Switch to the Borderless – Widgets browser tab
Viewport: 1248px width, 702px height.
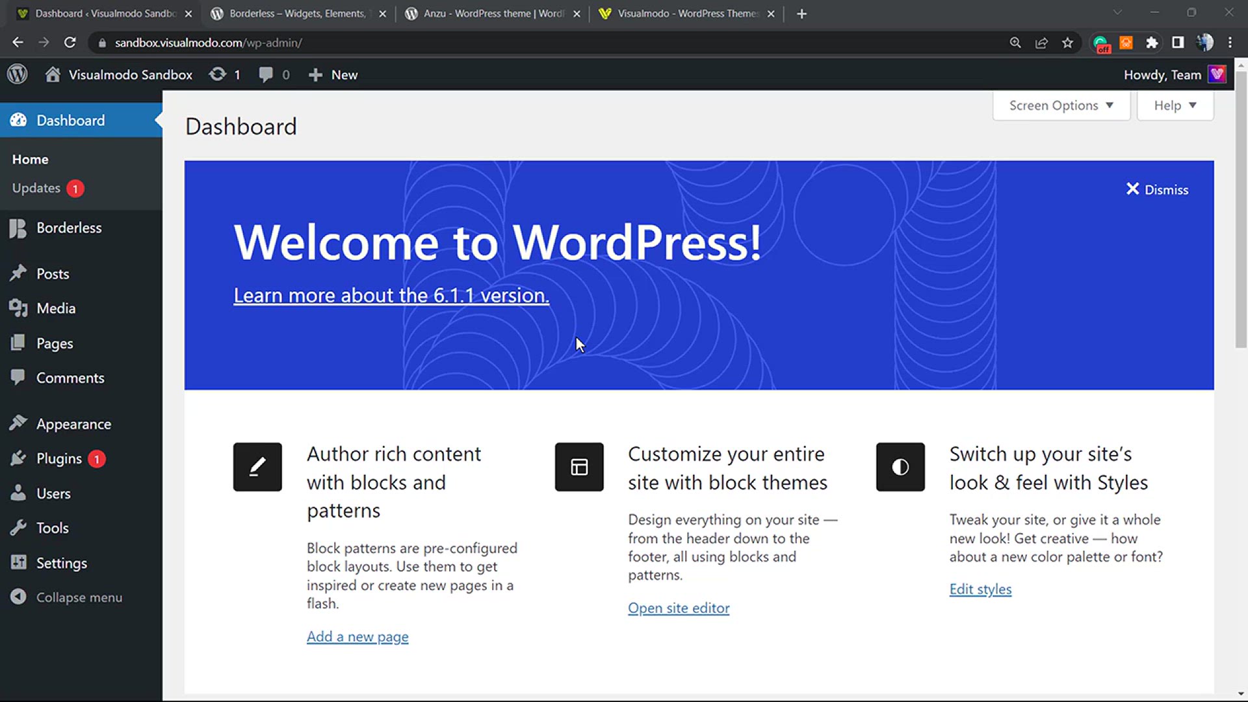tap(297, 14)
